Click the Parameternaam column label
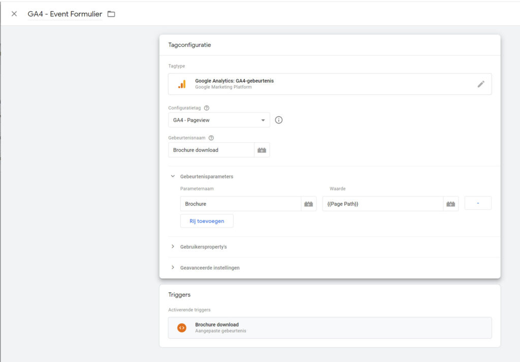 pos(197,189)
